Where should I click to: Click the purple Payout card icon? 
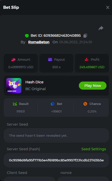point(50,60)
